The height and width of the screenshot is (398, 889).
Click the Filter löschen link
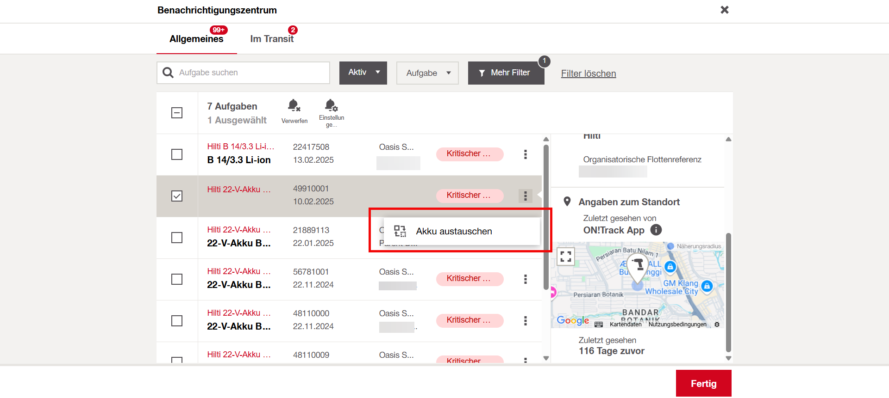(x=588, y=73)
